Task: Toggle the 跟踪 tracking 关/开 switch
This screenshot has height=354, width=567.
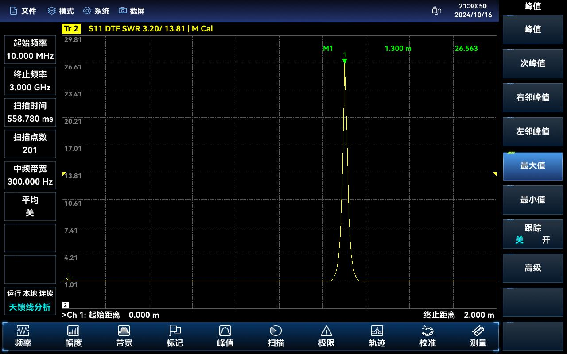Action: [532, 234]
